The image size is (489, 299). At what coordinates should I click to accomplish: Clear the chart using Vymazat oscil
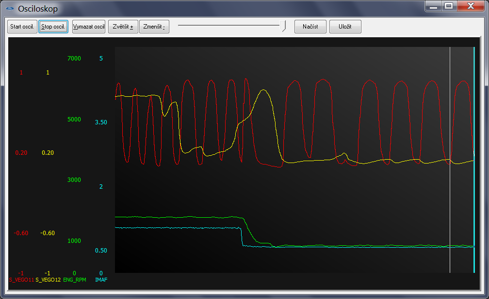point(89,27)
